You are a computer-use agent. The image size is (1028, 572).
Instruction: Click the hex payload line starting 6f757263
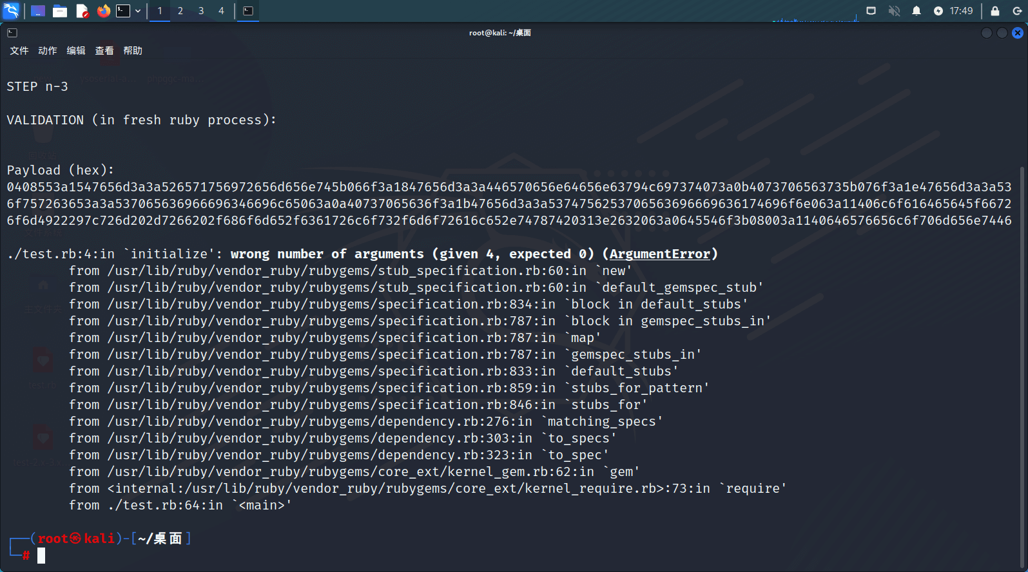pos(509,204)
